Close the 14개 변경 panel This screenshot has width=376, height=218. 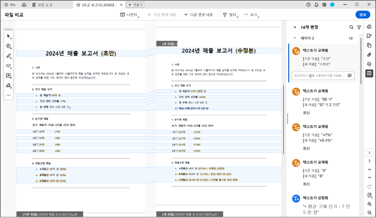coord(295,28)
